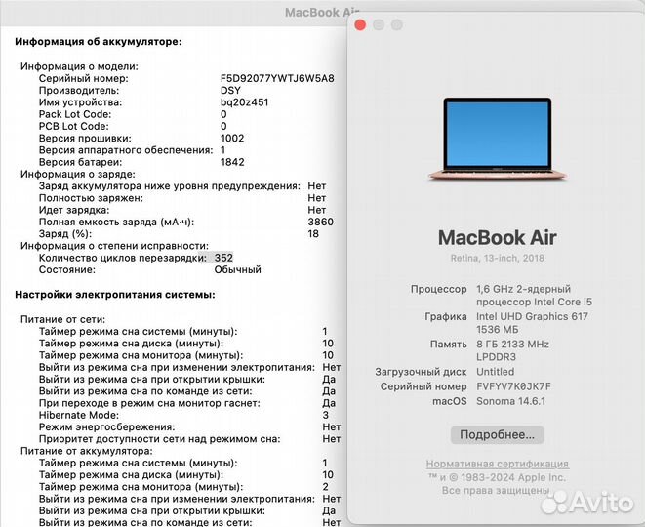Image resolution: width=645 pixels, height=527 pixels.
Task: Click macOS version Sonoma 14.6.1
Action: coord(511,401)
